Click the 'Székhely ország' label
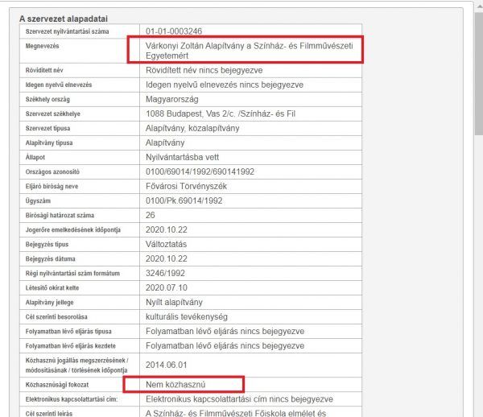Viewport: 483px width, 417px height. (47, 99)
